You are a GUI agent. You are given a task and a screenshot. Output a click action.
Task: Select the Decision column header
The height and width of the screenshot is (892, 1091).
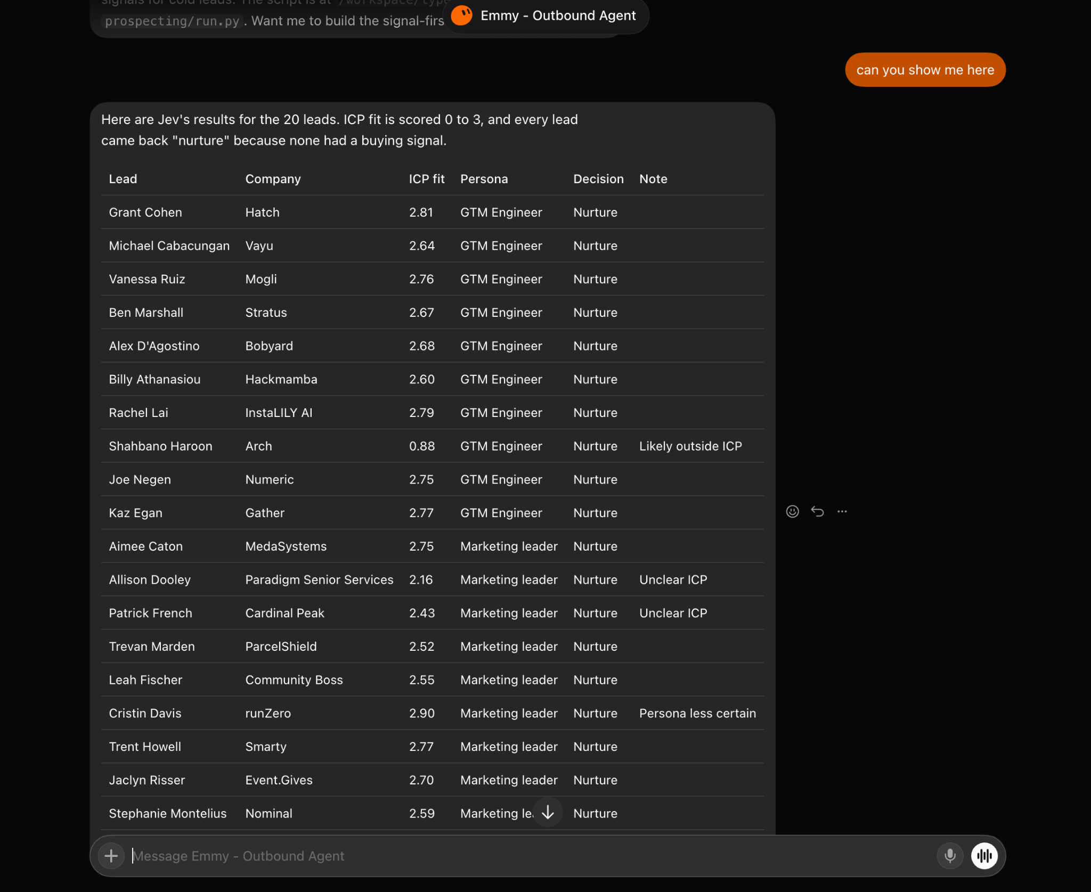pyautogui.click(x=598, y=179)
